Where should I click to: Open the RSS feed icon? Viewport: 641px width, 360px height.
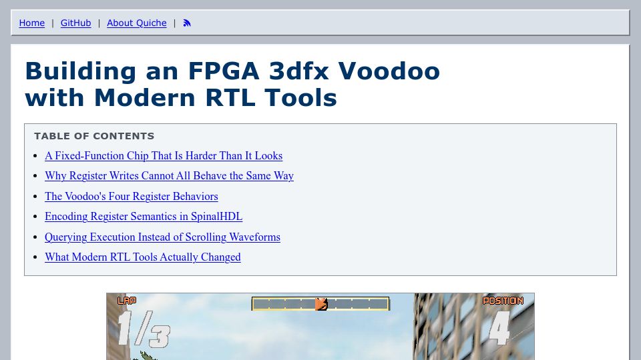click(187, 23)
